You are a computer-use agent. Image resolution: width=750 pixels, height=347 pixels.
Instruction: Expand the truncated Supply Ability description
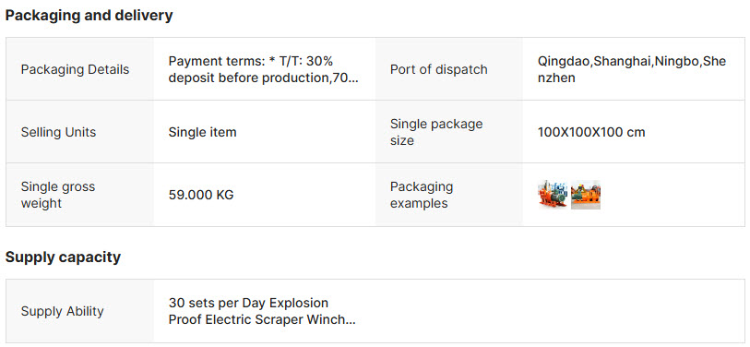262,311
